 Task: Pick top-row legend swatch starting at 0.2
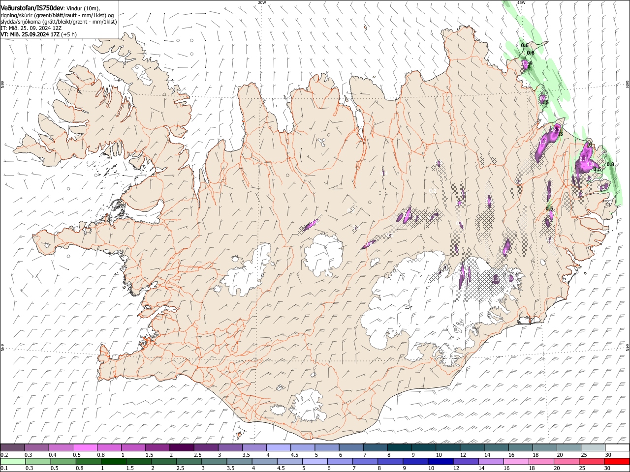click(12, 448)
